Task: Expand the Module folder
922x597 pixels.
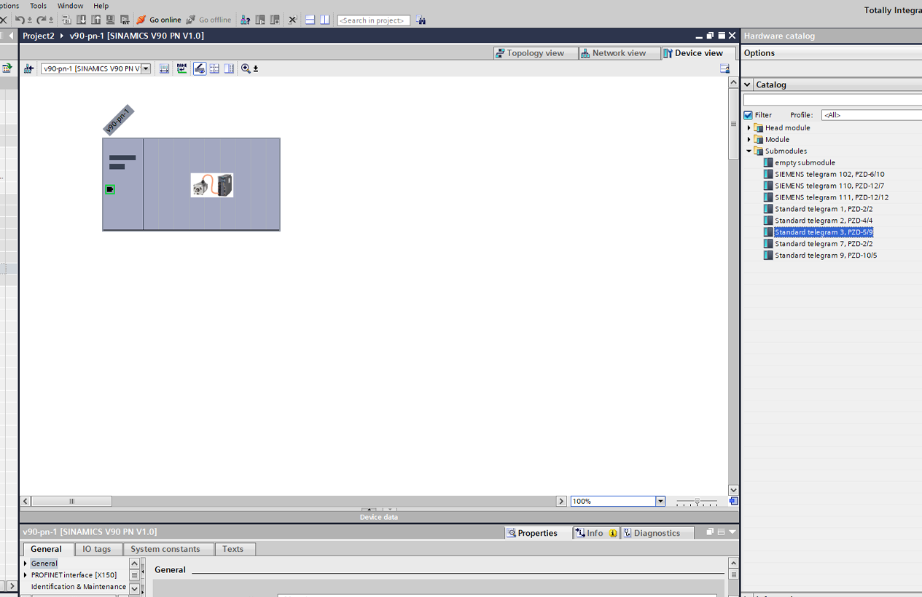Action: pos(749,140)
